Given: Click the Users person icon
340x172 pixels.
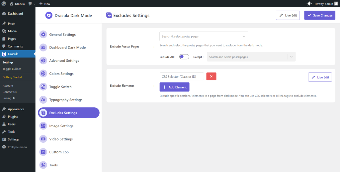Looking at the screenshot, I should 4,124.
